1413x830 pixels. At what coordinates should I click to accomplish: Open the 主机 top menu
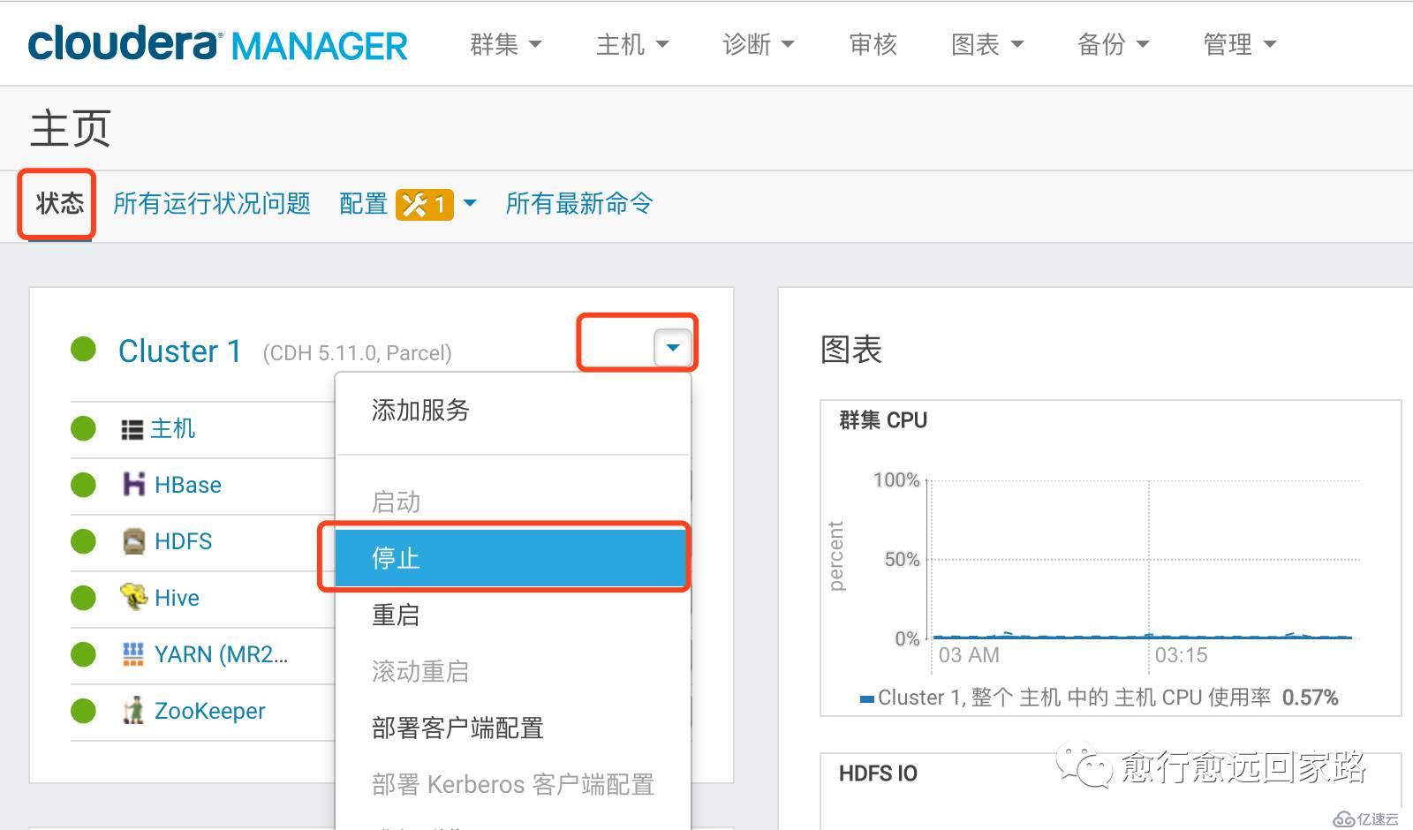tap(632, 44)
